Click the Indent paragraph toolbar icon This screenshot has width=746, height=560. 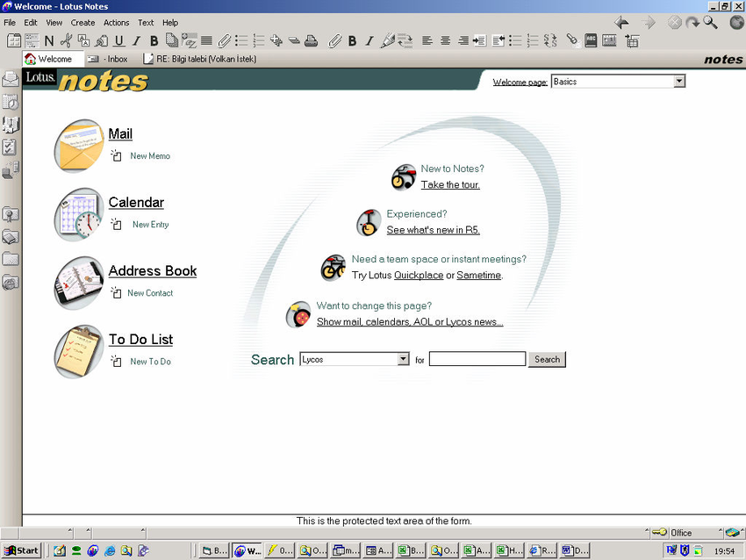(x=479, y=41)
